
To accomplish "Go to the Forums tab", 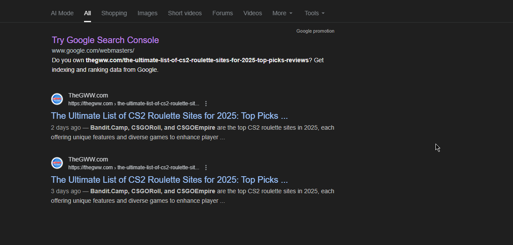I will click(x=223, y=13).
